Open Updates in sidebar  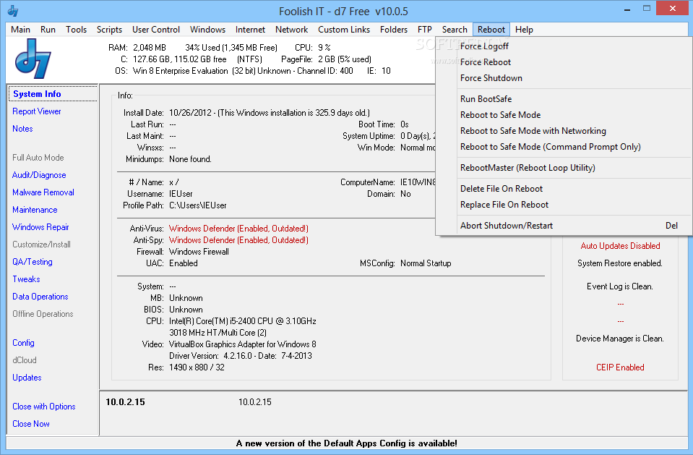(27, 377)
